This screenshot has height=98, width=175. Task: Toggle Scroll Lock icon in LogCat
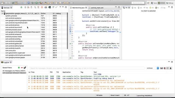[171, 68]
